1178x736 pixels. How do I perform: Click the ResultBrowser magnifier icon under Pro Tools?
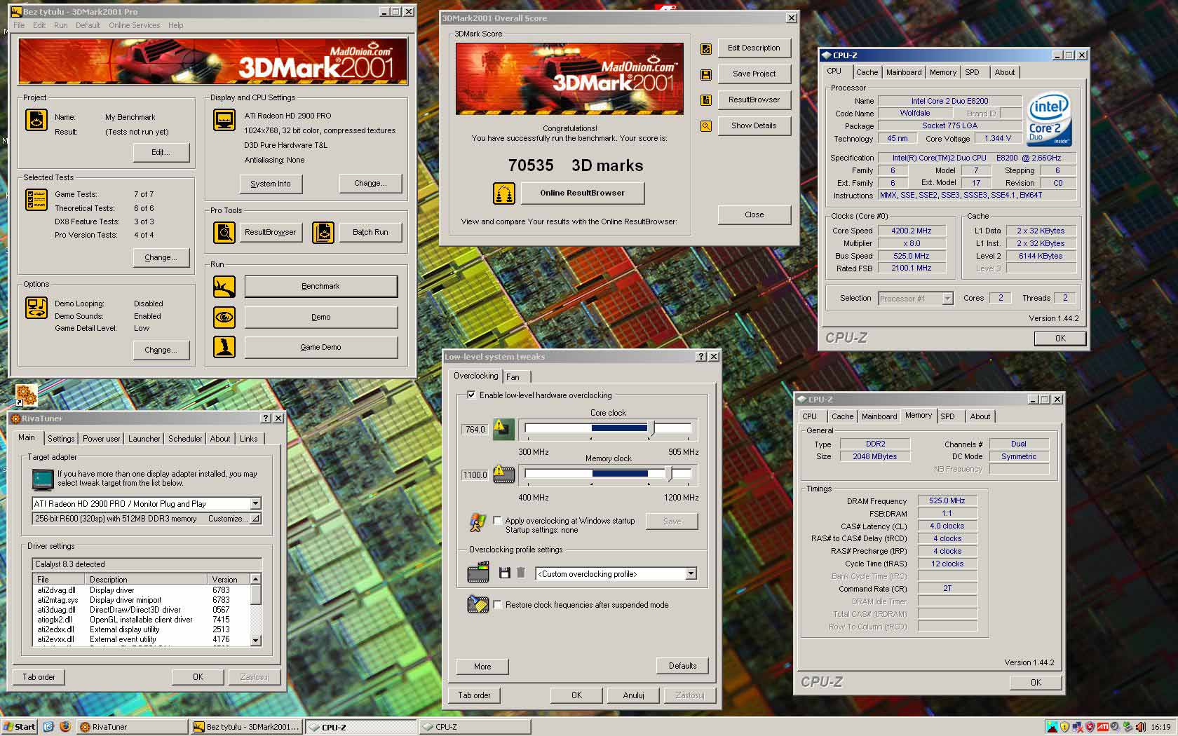point(224,232)
